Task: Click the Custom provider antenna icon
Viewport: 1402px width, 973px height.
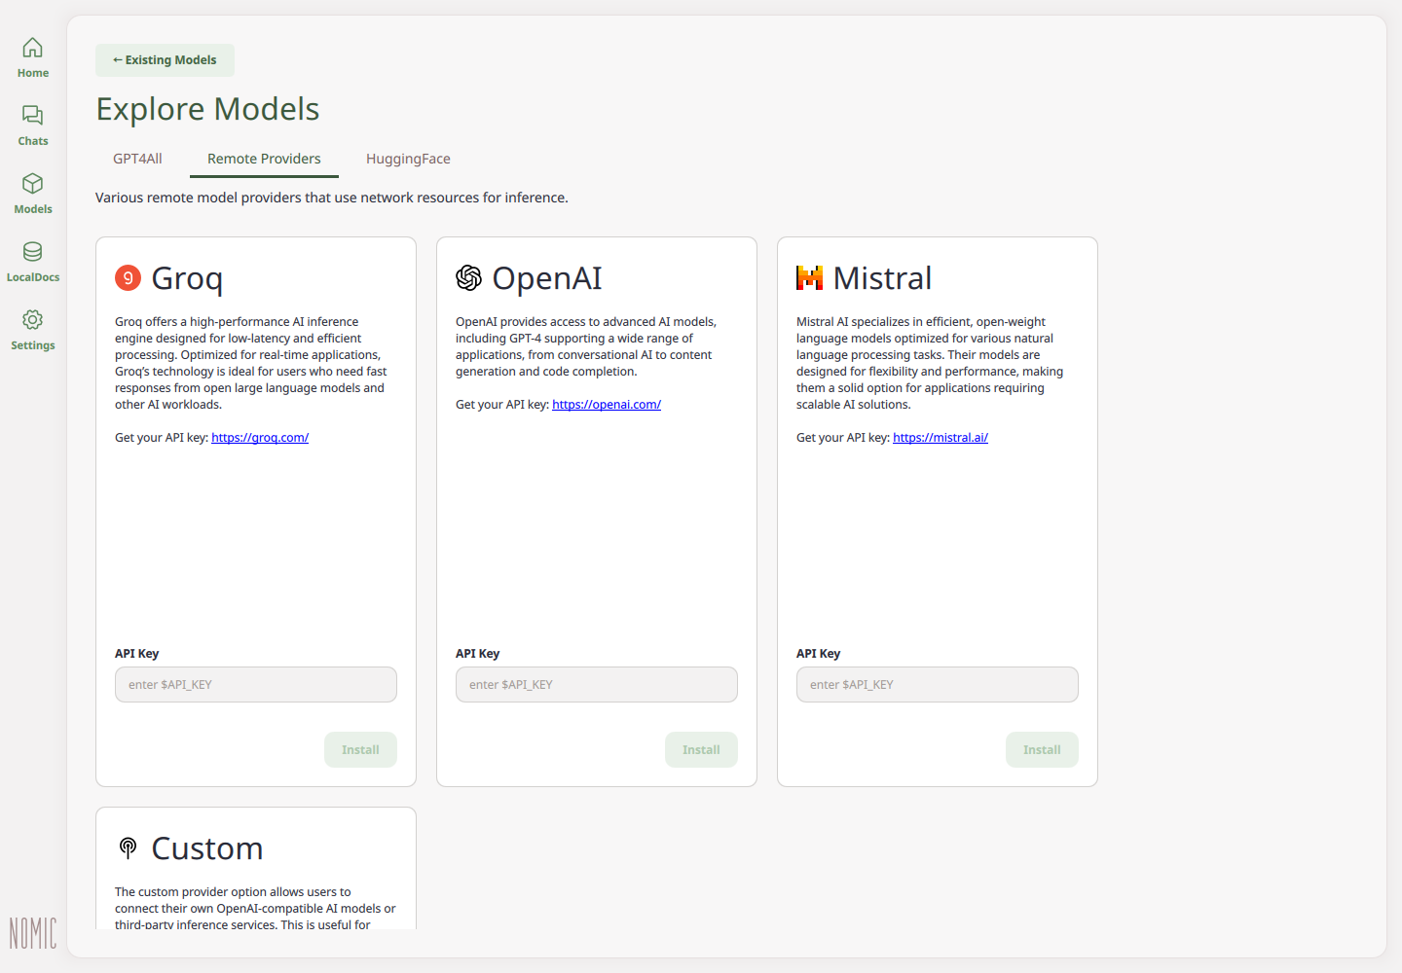Action: [128, 847]
